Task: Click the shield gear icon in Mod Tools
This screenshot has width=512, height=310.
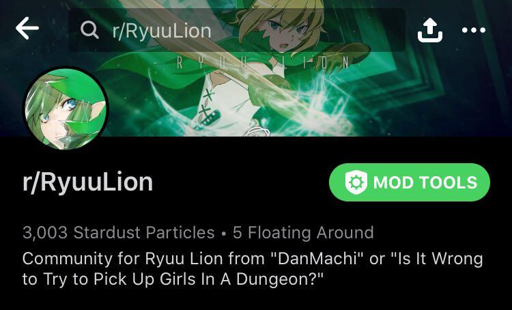Action: (x=356, y=182)
